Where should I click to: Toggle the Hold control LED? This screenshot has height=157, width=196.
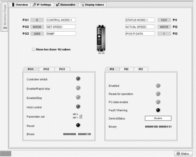pyautogui.click(x=78, y=107)
